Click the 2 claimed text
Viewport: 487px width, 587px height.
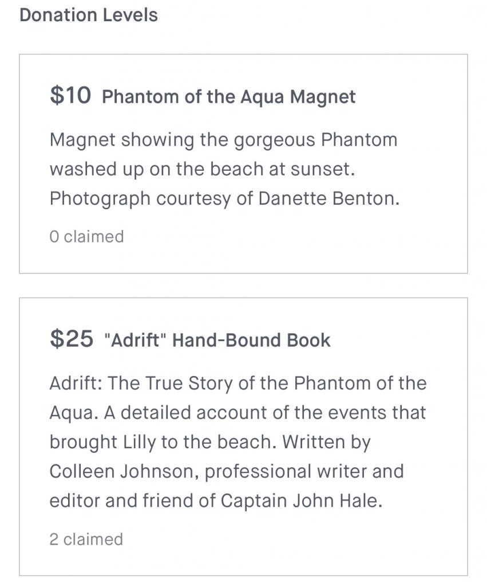86,539
